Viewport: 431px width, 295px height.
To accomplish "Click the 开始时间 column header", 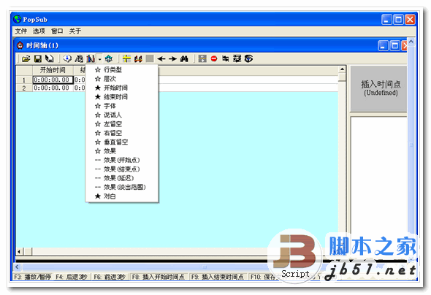I will (53, 70).
